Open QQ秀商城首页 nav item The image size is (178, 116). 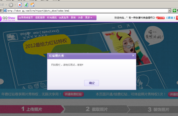point(26,18)
